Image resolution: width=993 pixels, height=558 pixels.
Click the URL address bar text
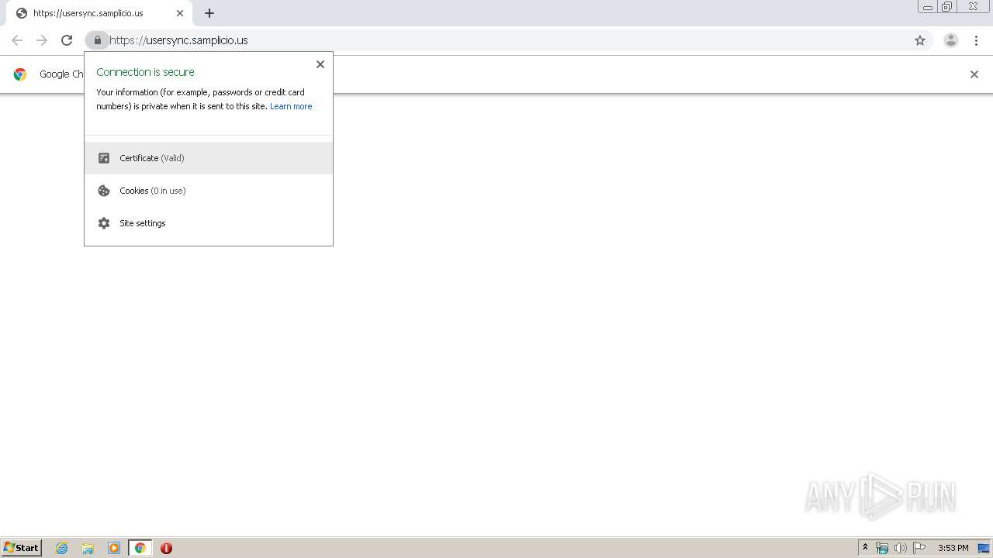click(x=178, y=40)
